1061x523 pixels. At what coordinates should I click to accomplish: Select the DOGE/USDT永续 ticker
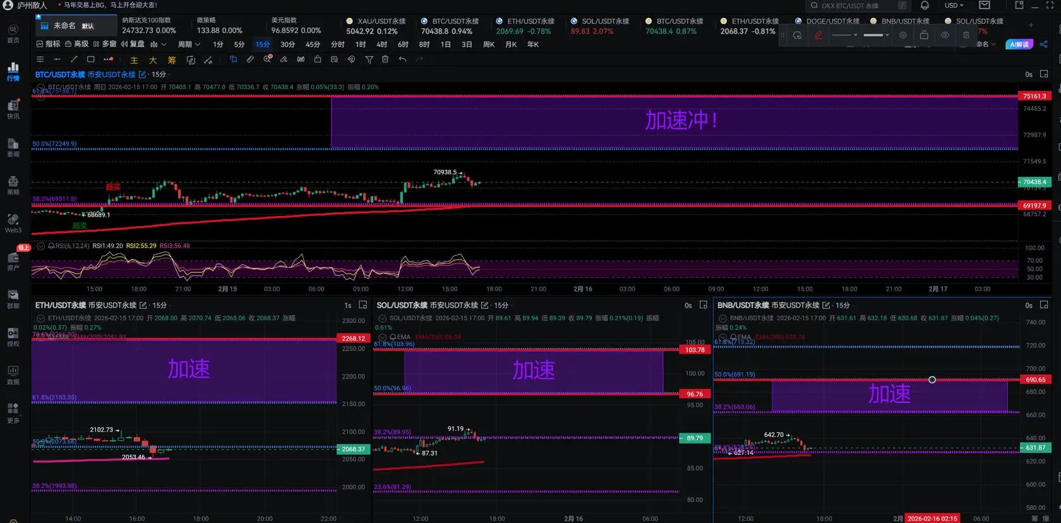pyautogui.click(x=827, y=21)
